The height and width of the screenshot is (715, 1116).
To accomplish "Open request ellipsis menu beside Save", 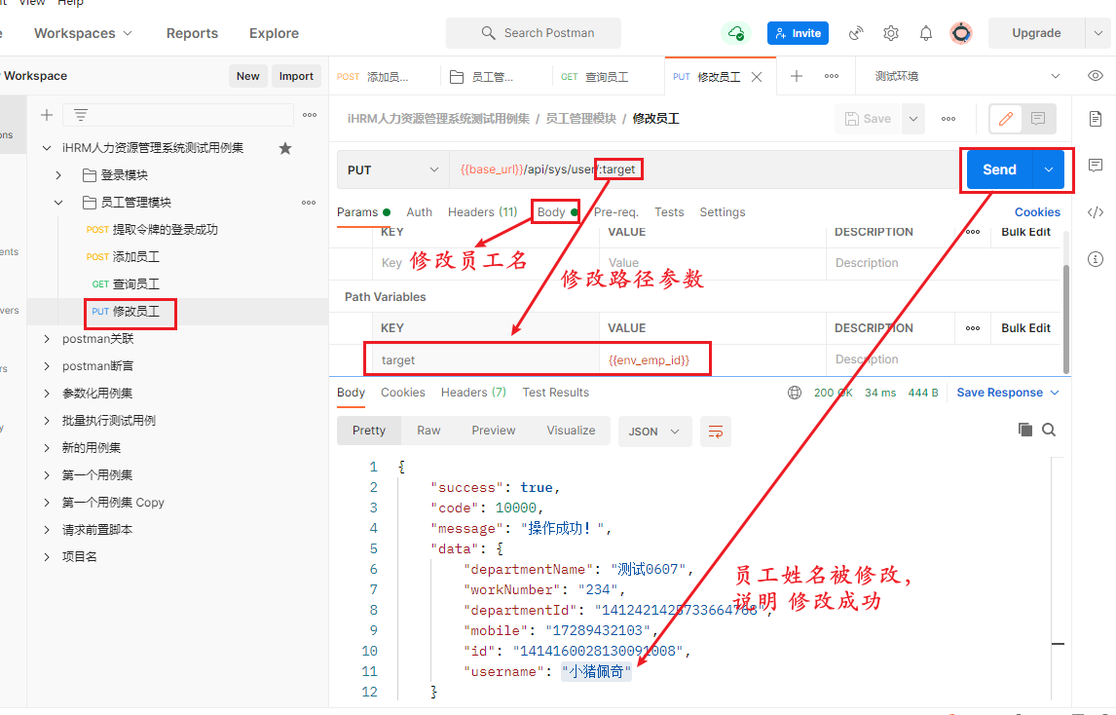I will tap(949, 119).
